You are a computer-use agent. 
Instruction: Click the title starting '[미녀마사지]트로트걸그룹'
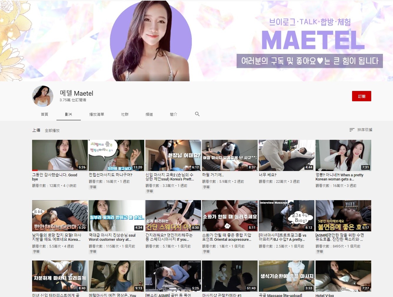(283, 237)
